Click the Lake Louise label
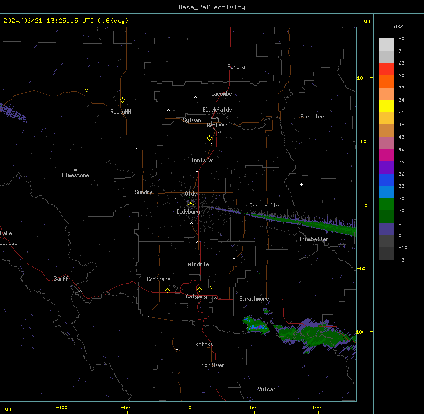Viewport: 424px width, 414px height. click(x=9, y=238)
